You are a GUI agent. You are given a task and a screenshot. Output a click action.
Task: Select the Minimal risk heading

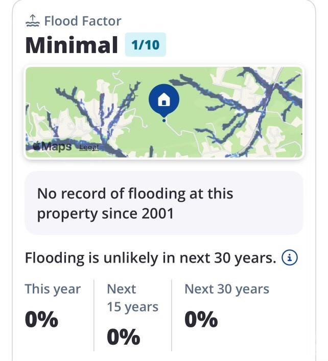[x=72, y=45]
